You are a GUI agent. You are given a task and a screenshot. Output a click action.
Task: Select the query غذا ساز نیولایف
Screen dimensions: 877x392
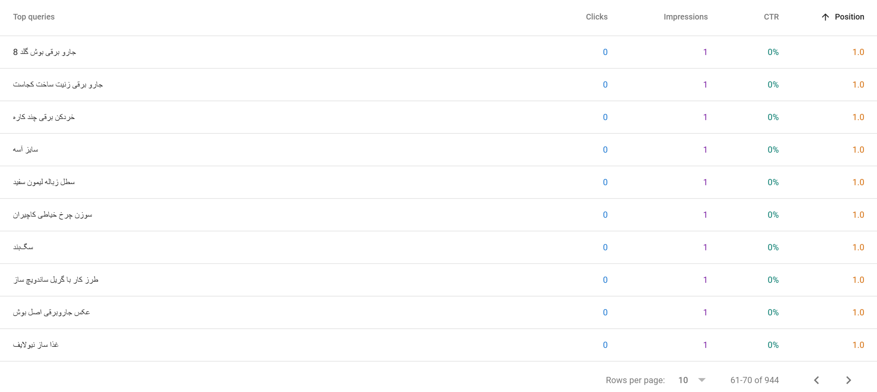pos(36,345)
